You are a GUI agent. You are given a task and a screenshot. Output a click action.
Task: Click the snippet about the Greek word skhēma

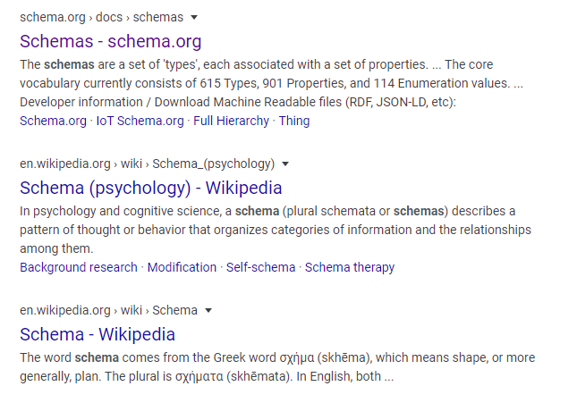[x=277, y=367]
